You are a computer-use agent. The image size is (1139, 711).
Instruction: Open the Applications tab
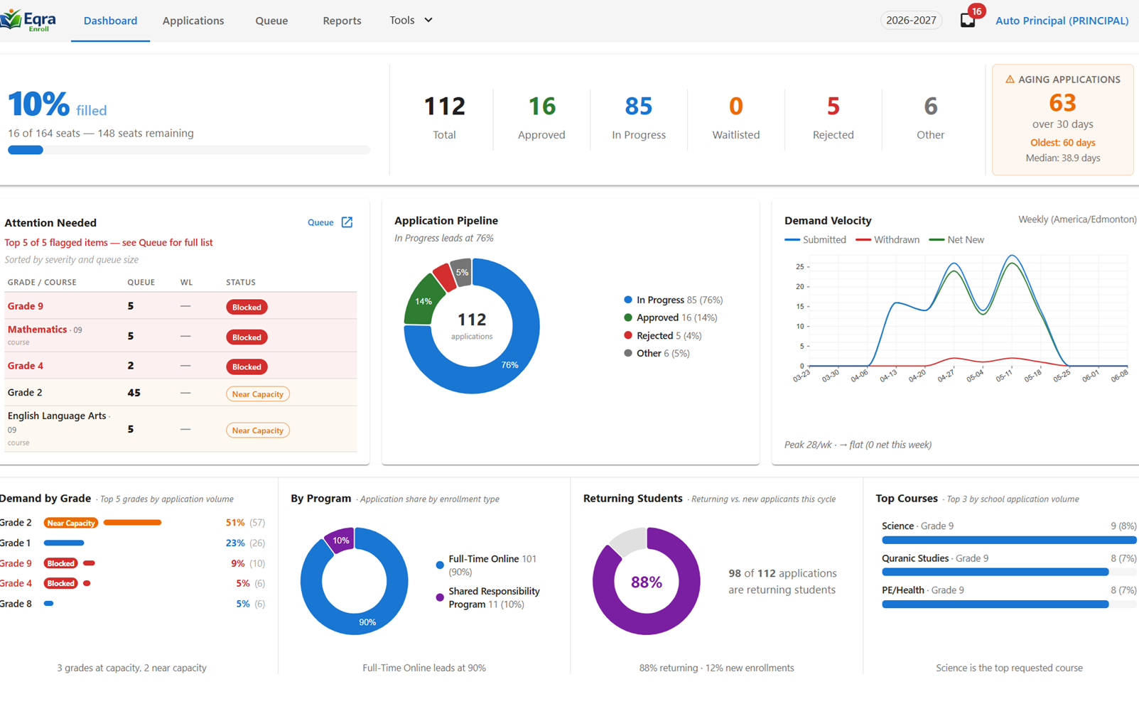click(193, 21)
